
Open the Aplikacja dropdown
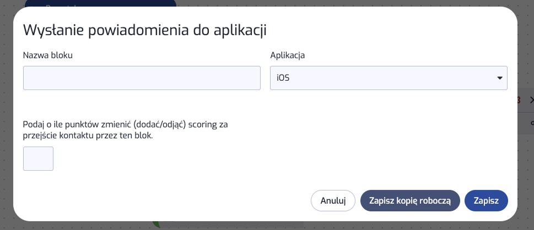click(x=388, y=78)
